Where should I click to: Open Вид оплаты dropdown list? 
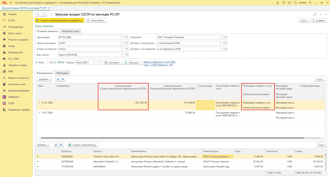[x=123, y=55]
